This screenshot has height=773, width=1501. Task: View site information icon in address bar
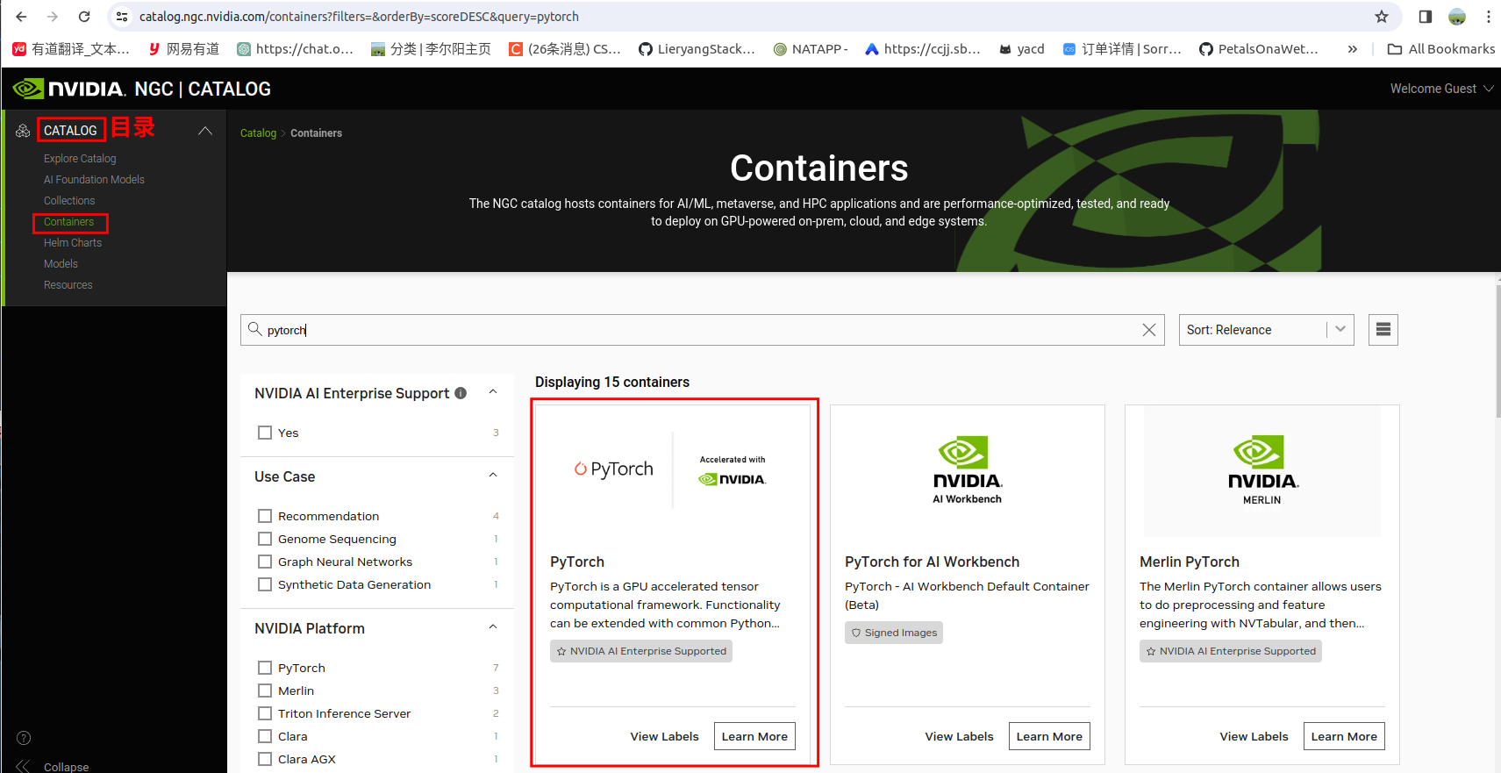point(122,17)
